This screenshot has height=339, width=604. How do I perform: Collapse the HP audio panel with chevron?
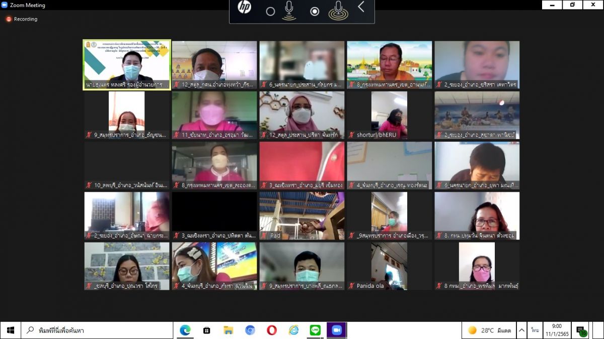pyautogui.click(x=361, y=7)
